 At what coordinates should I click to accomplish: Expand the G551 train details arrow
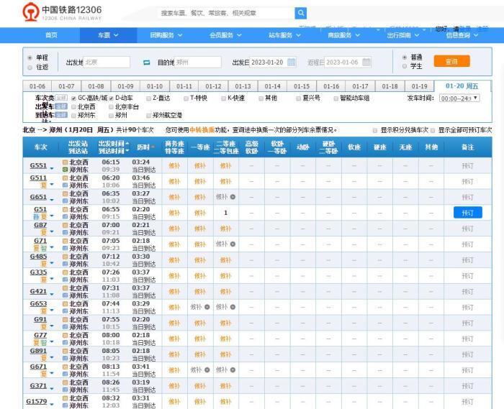pos(52,167)
